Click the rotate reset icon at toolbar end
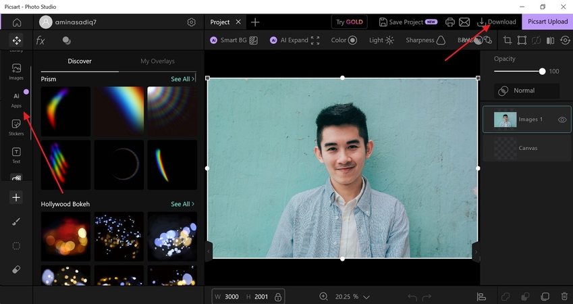Screen dimensions: 573x304 [565, 41]
